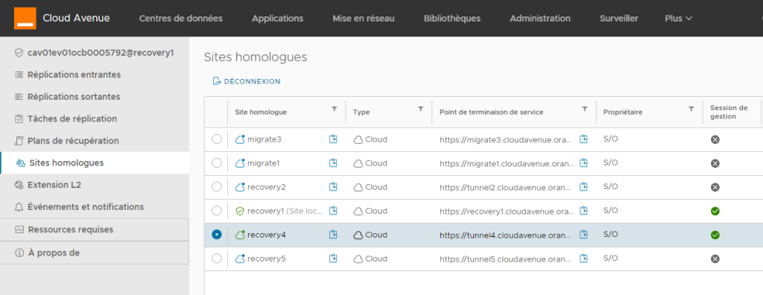Click the Session de gestion column header
763x295 pixels.
[x=729, y=112]
